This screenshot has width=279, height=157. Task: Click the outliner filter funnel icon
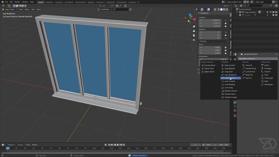point(271,6)
